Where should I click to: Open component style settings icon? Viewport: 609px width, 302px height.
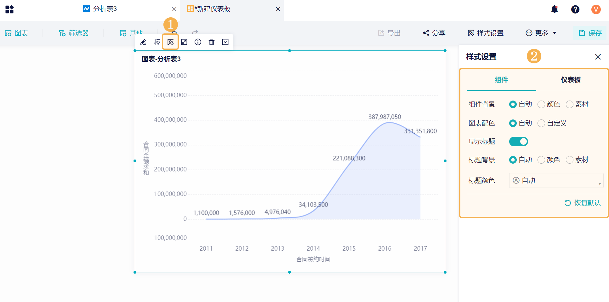170,42
